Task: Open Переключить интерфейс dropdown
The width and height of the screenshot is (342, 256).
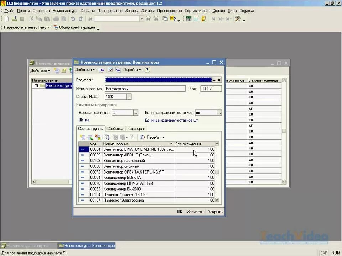Action: click(27, 27)
